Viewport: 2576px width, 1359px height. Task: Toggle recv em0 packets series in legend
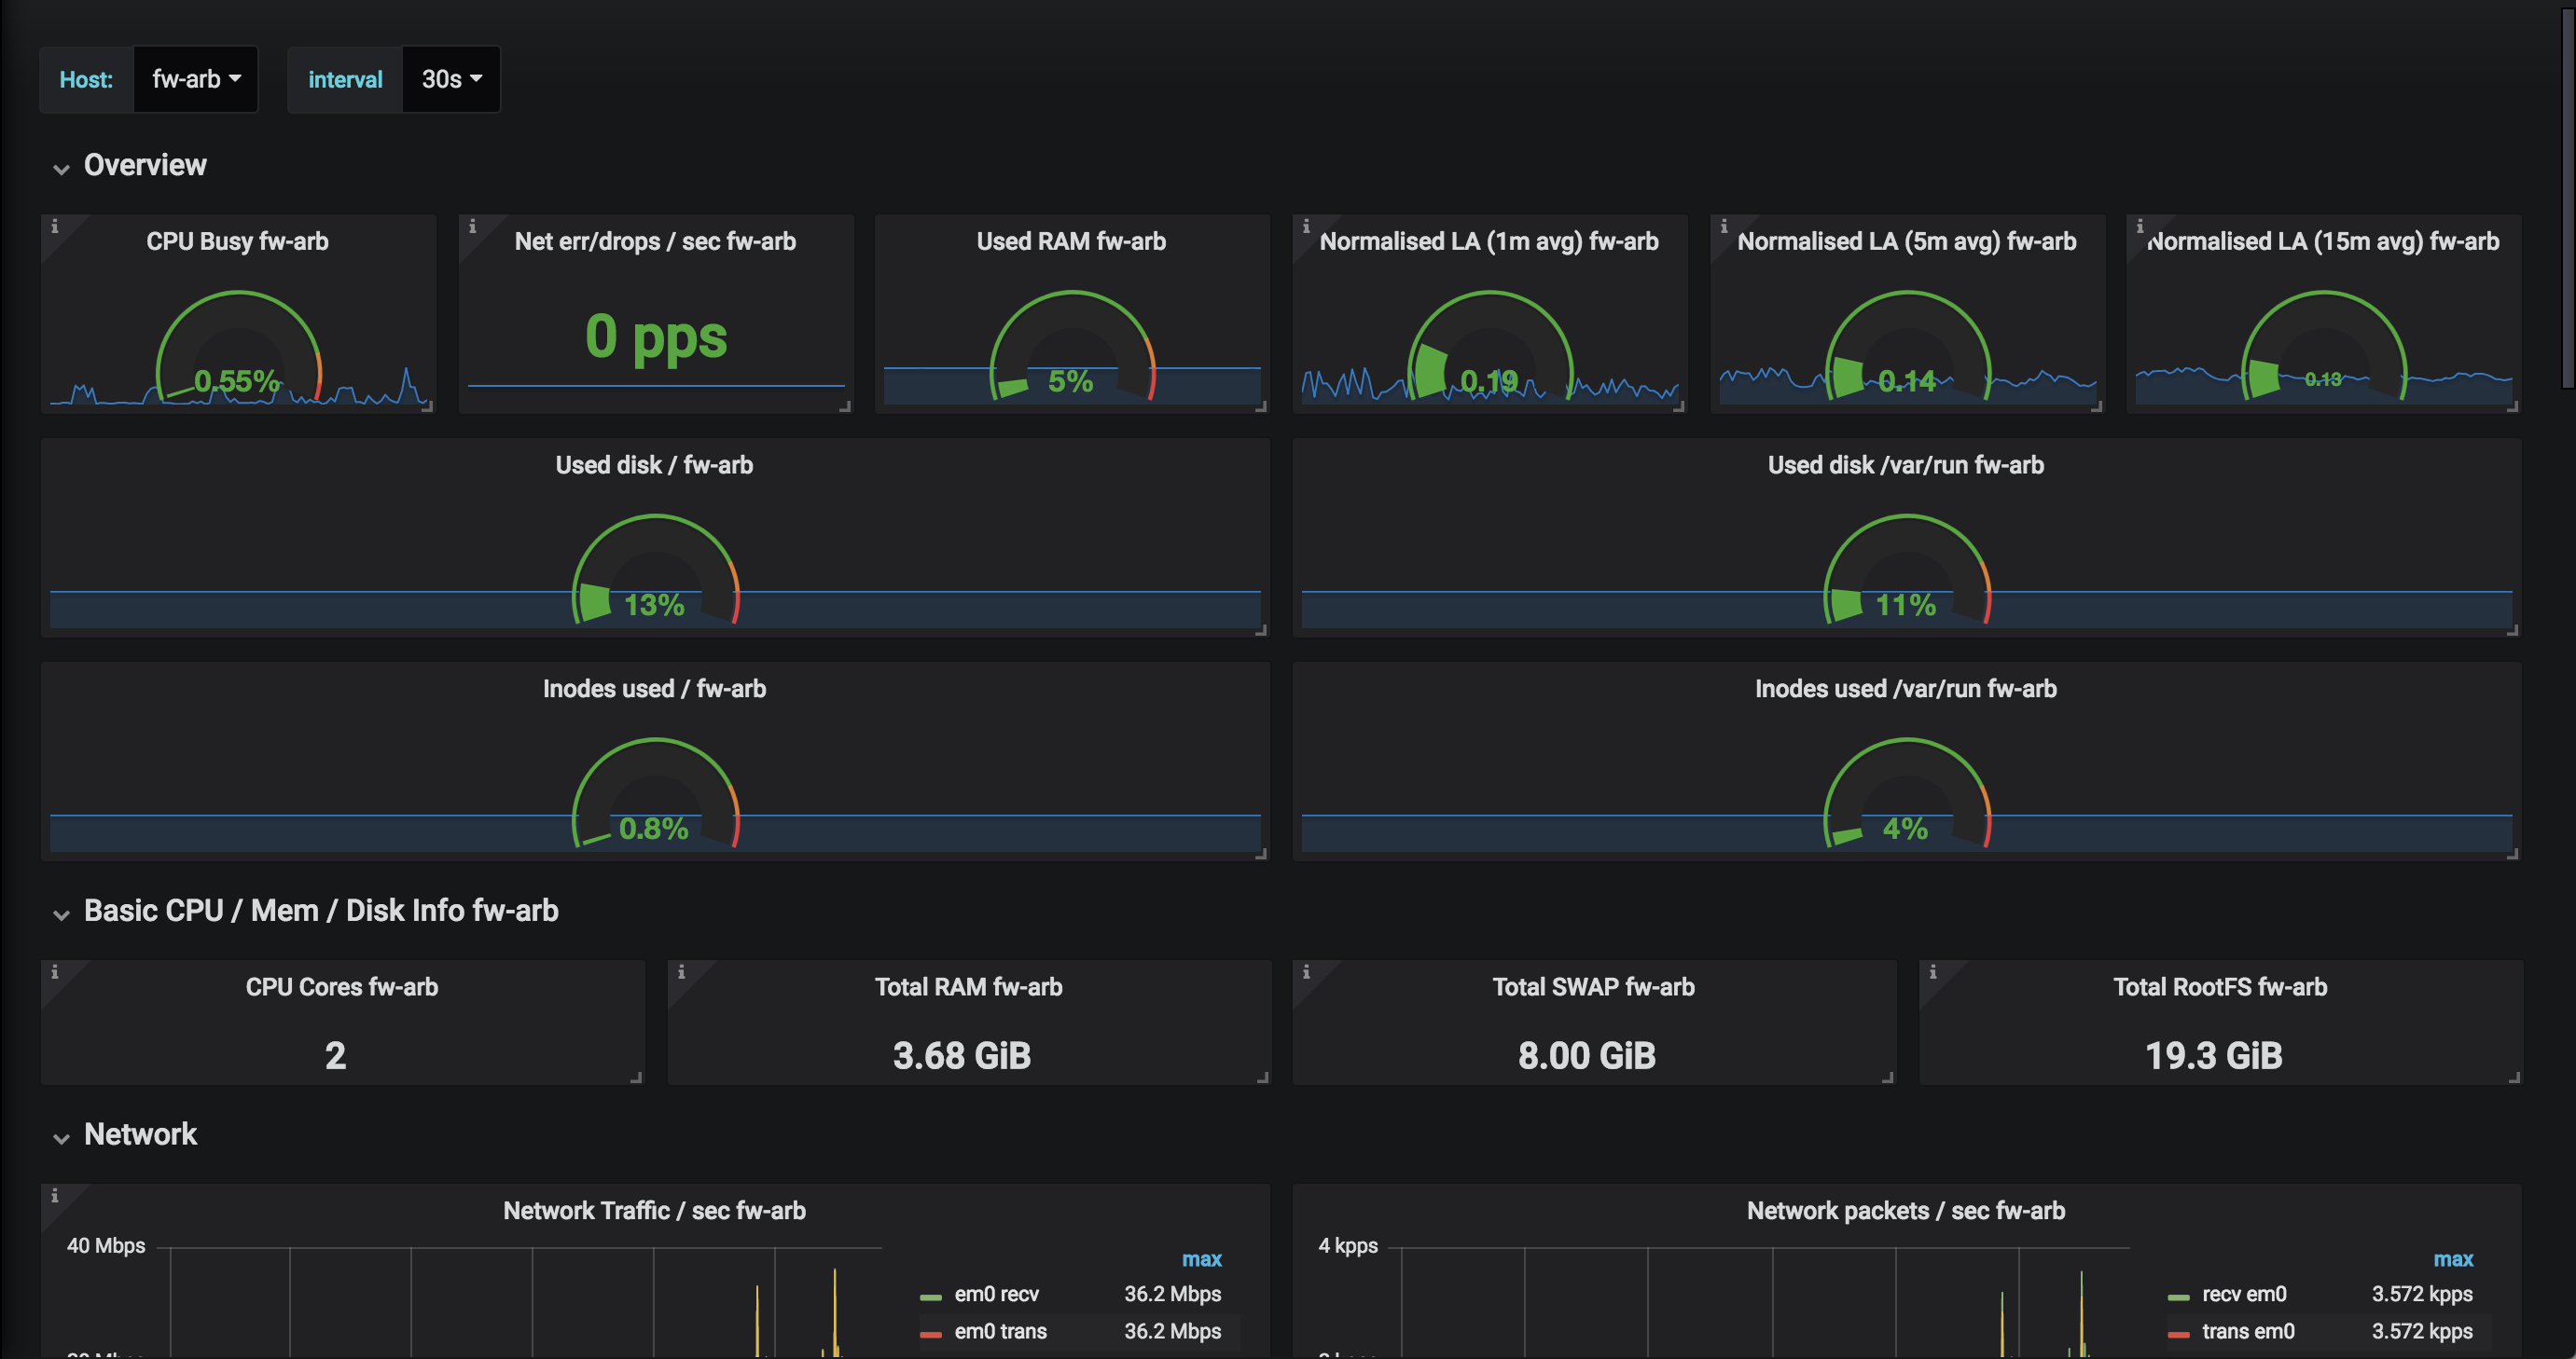coord(2243,1294)
